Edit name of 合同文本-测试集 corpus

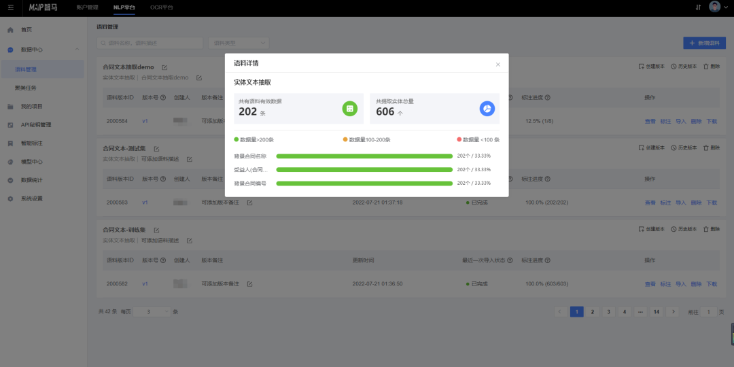point(156,149)
